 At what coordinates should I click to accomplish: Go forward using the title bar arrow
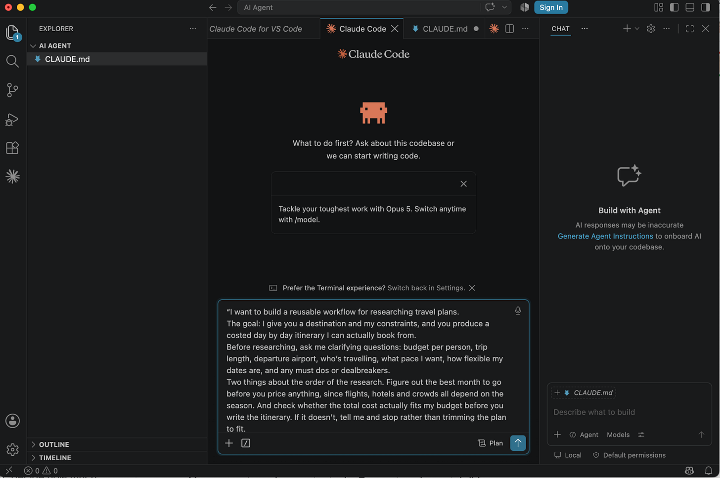(228, 7)
